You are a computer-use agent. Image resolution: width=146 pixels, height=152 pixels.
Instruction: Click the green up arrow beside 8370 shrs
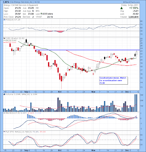[x=41, y=14]
